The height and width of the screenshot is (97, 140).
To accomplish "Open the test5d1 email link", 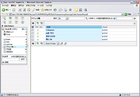I will tap(105, 30).
